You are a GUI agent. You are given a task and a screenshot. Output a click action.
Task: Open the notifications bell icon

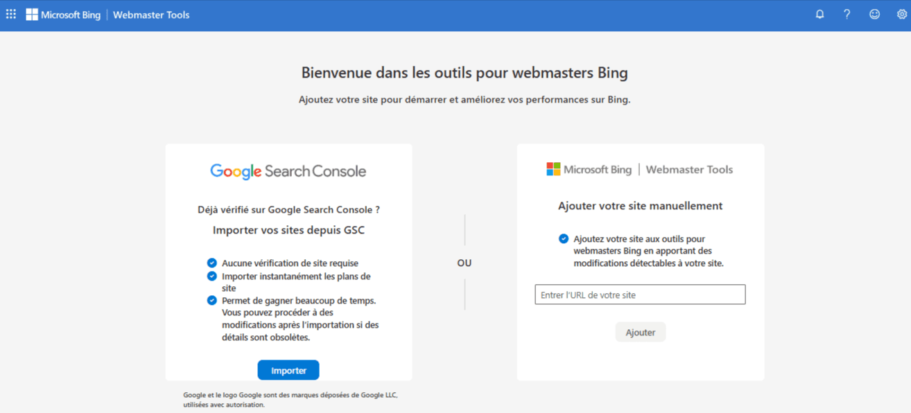point(819,14)
